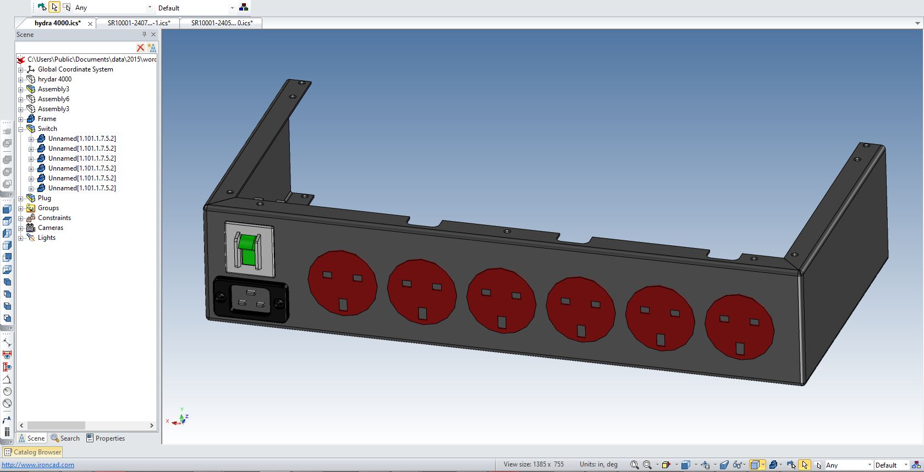Expand the Constraints node
The height and width of the screenshot is (472, 924).
(x=21, y=218)
